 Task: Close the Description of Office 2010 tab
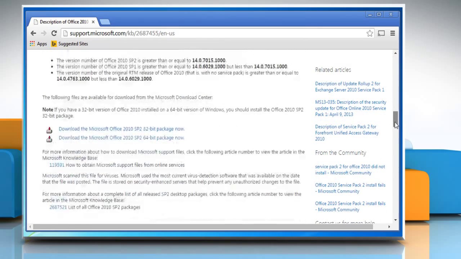[x=93, y=22]
